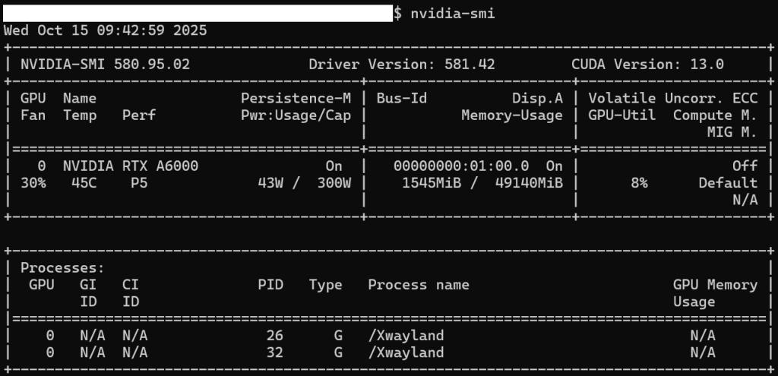This screenshot has width=778, height=376.
Task: Click the PID 26 process entry
Action: [274, 335]
